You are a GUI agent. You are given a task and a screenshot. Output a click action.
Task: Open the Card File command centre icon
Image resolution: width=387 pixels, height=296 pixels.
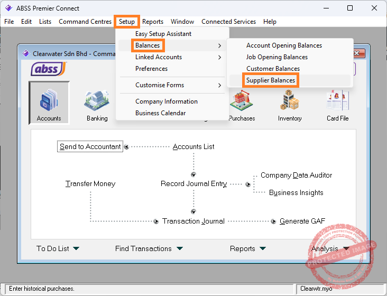[x=337, y=106]
